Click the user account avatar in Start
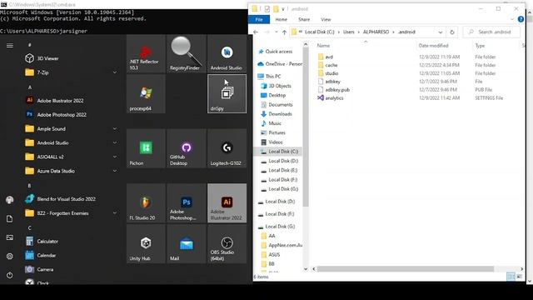Screen dimensions: 533x300 click(9, 200)
